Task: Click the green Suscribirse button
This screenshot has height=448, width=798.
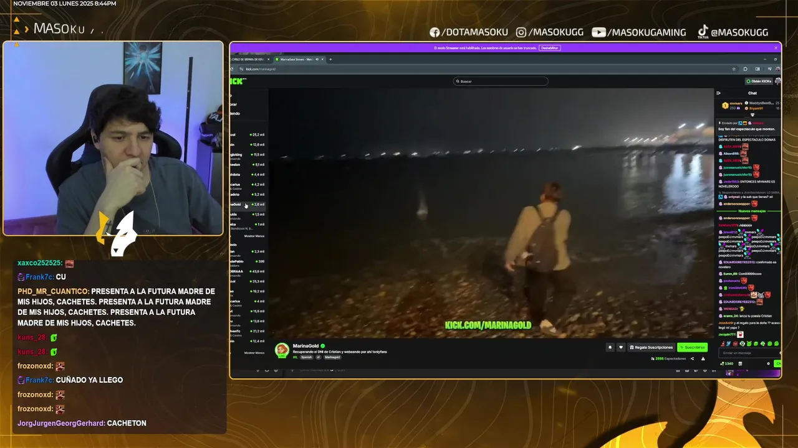Action: click(x=693, y=347)
